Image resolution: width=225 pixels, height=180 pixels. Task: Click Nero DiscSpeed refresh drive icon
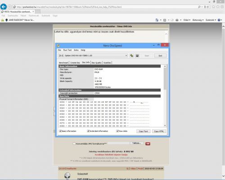point(131,55)
